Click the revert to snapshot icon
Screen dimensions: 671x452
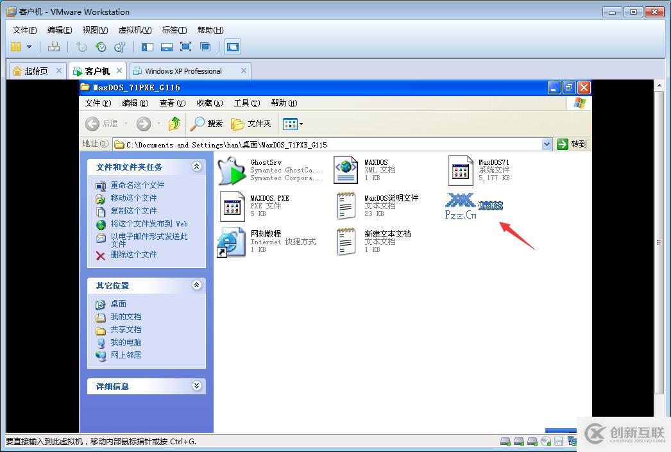[x=101, y=47]
